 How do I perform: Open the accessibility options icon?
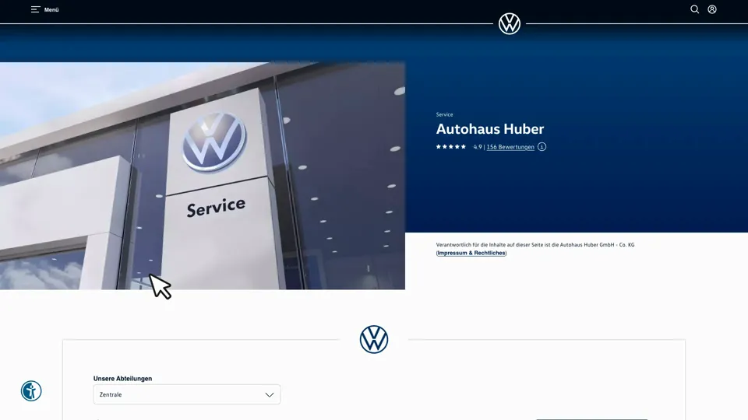[31, 391]
